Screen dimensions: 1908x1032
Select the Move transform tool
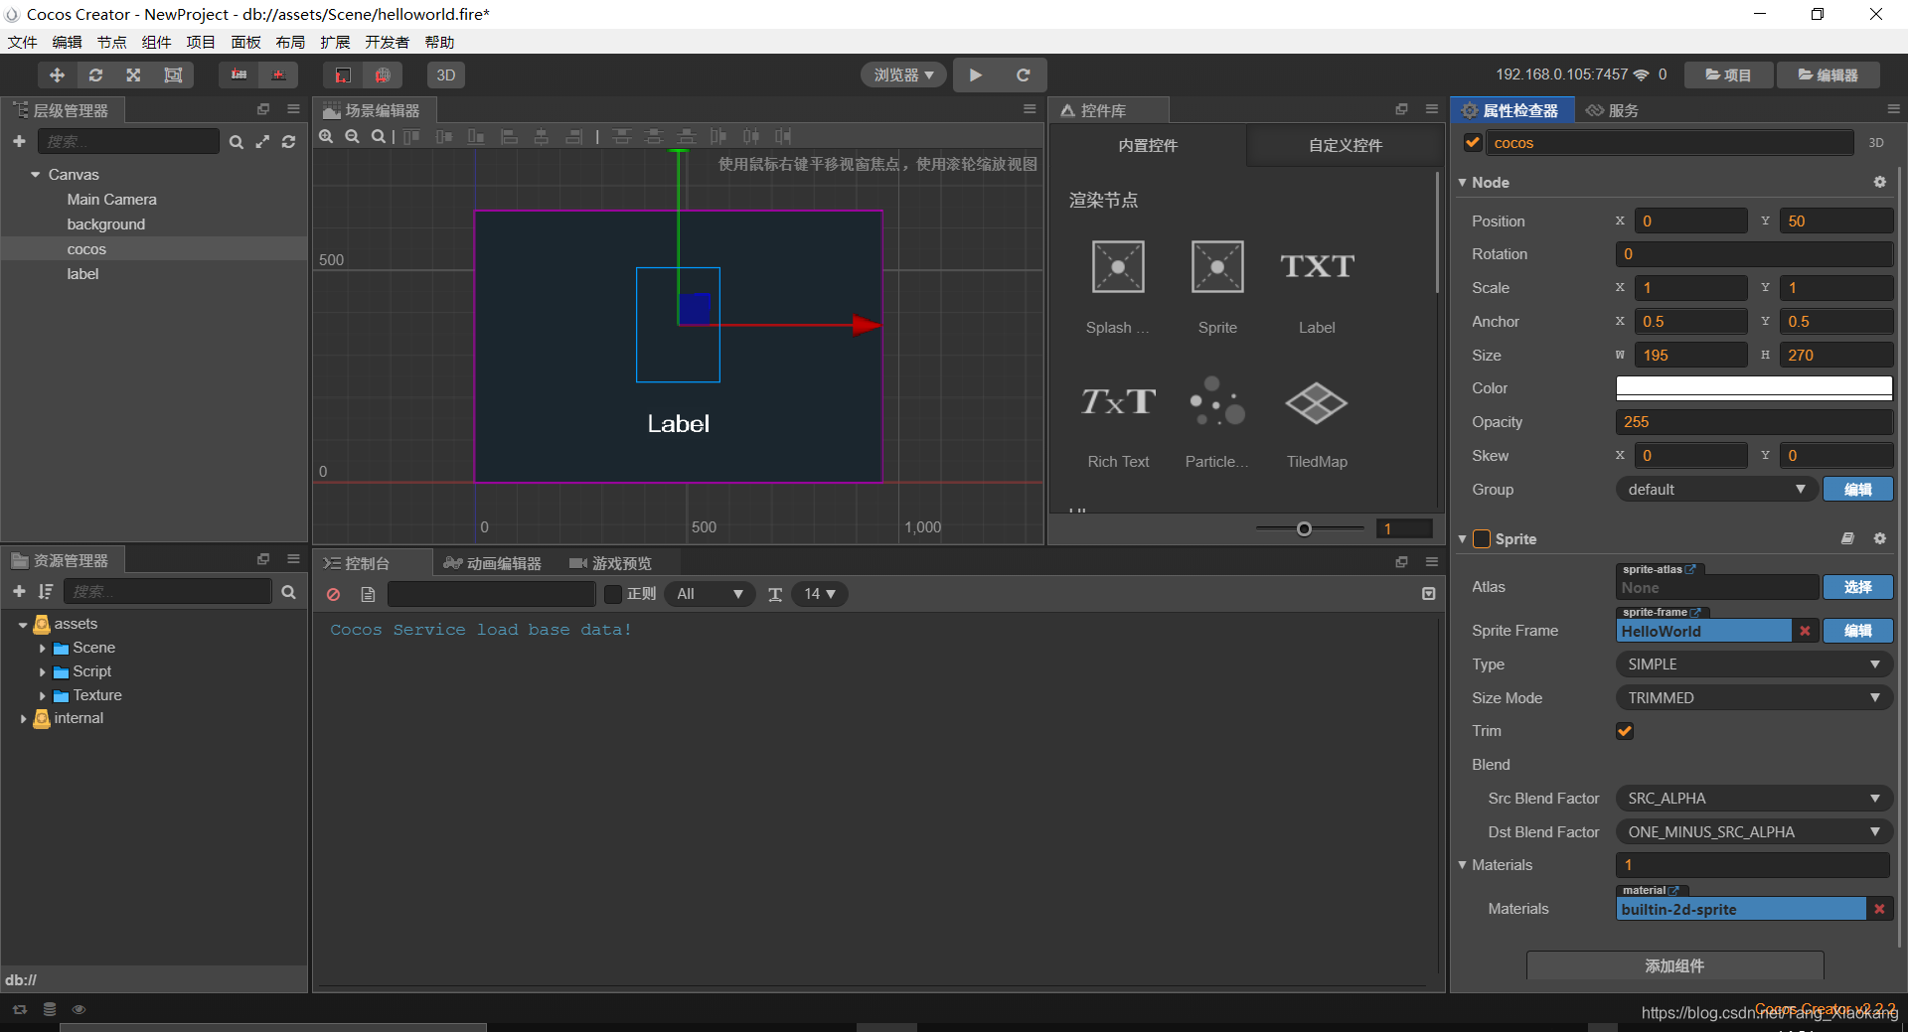57,75
